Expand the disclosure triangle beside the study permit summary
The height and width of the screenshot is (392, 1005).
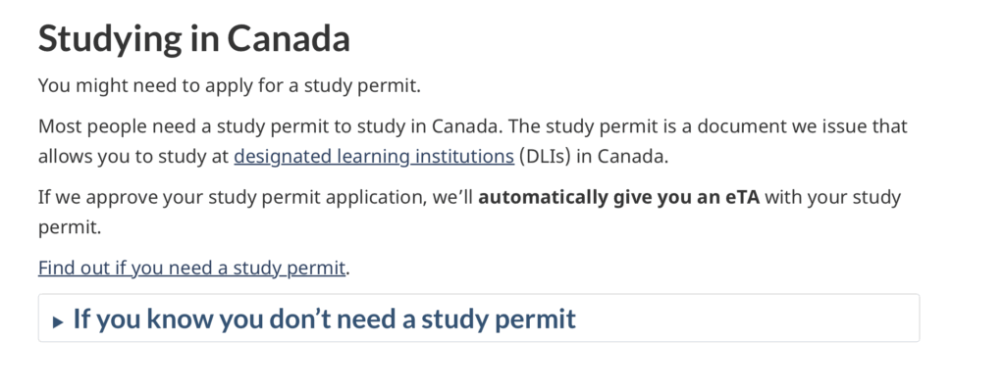(58, 320)
